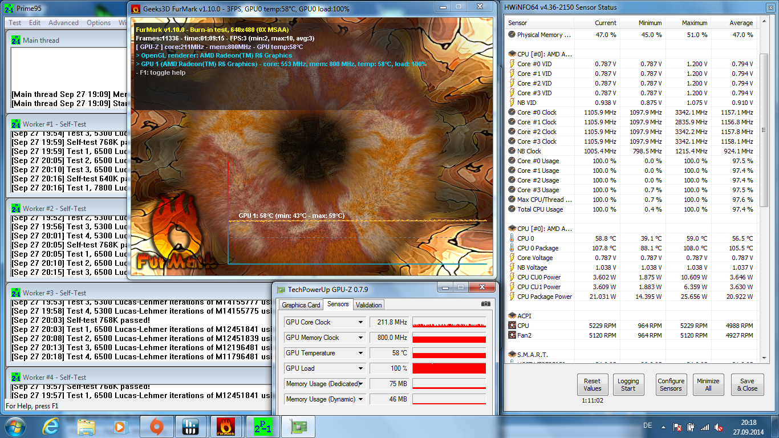Switch to the Validation tab in GPU-Z

pos(368,305)
